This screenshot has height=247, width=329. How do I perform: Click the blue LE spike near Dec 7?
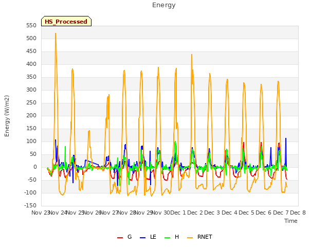click(x=286, y=139)
